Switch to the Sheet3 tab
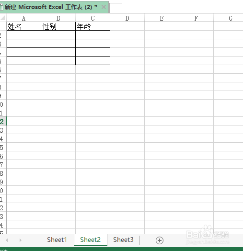The height and width of the screenshot is (251, 243). [x=123, y=240]
